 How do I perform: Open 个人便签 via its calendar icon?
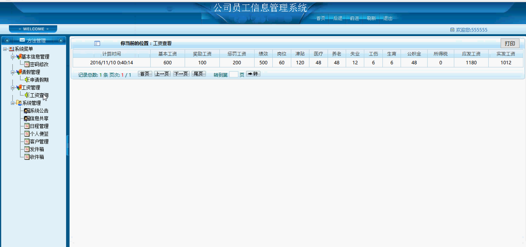pyautogui.click(x=27, y=134)
